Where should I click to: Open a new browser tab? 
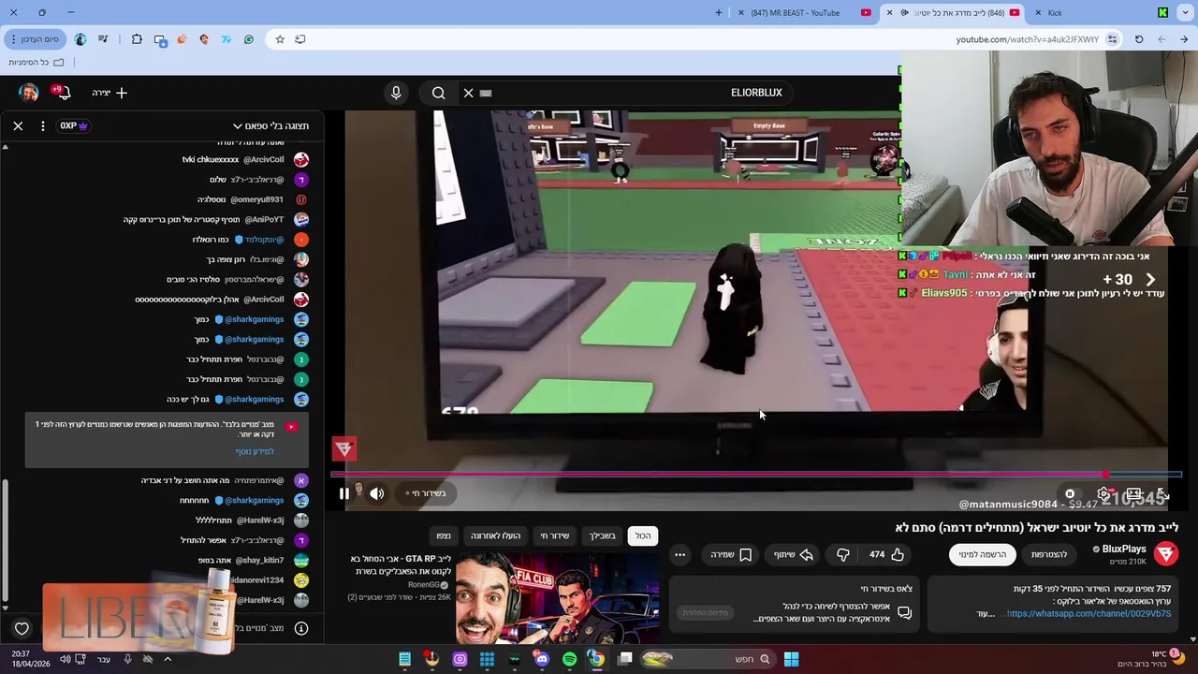click(719, 13)
